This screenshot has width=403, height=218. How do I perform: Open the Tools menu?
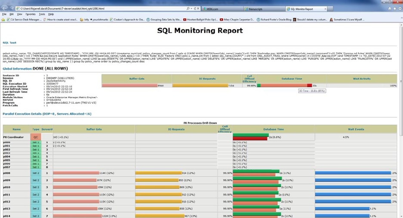point(42,14)
